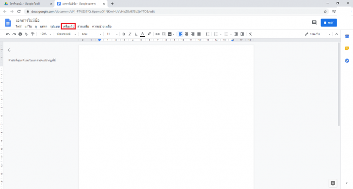Open comment history icon
The height and width of the screenshot is (189, 353).
coord(314,22)
